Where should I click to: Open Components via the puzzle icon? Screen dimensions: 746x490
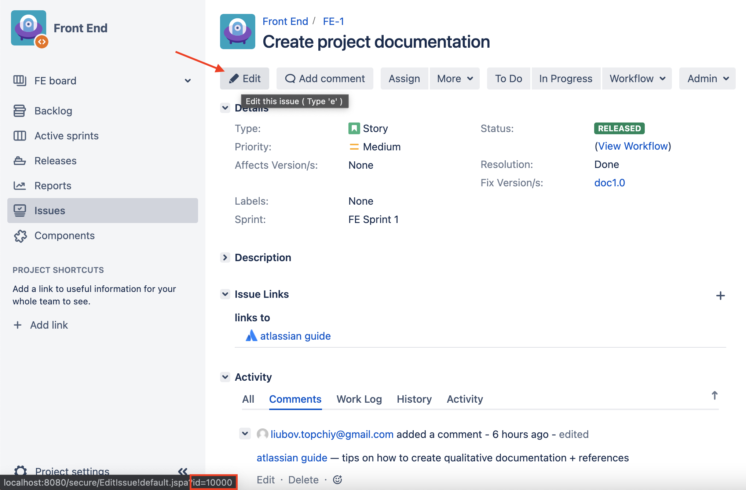20,236
